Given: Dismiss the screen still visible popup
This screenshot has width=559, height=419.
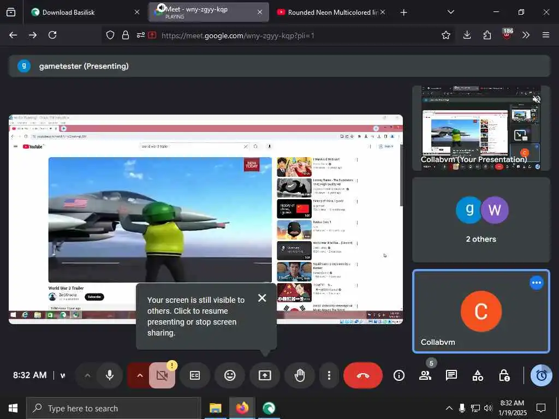Looking at the screenshot, I should click(262, 298).
